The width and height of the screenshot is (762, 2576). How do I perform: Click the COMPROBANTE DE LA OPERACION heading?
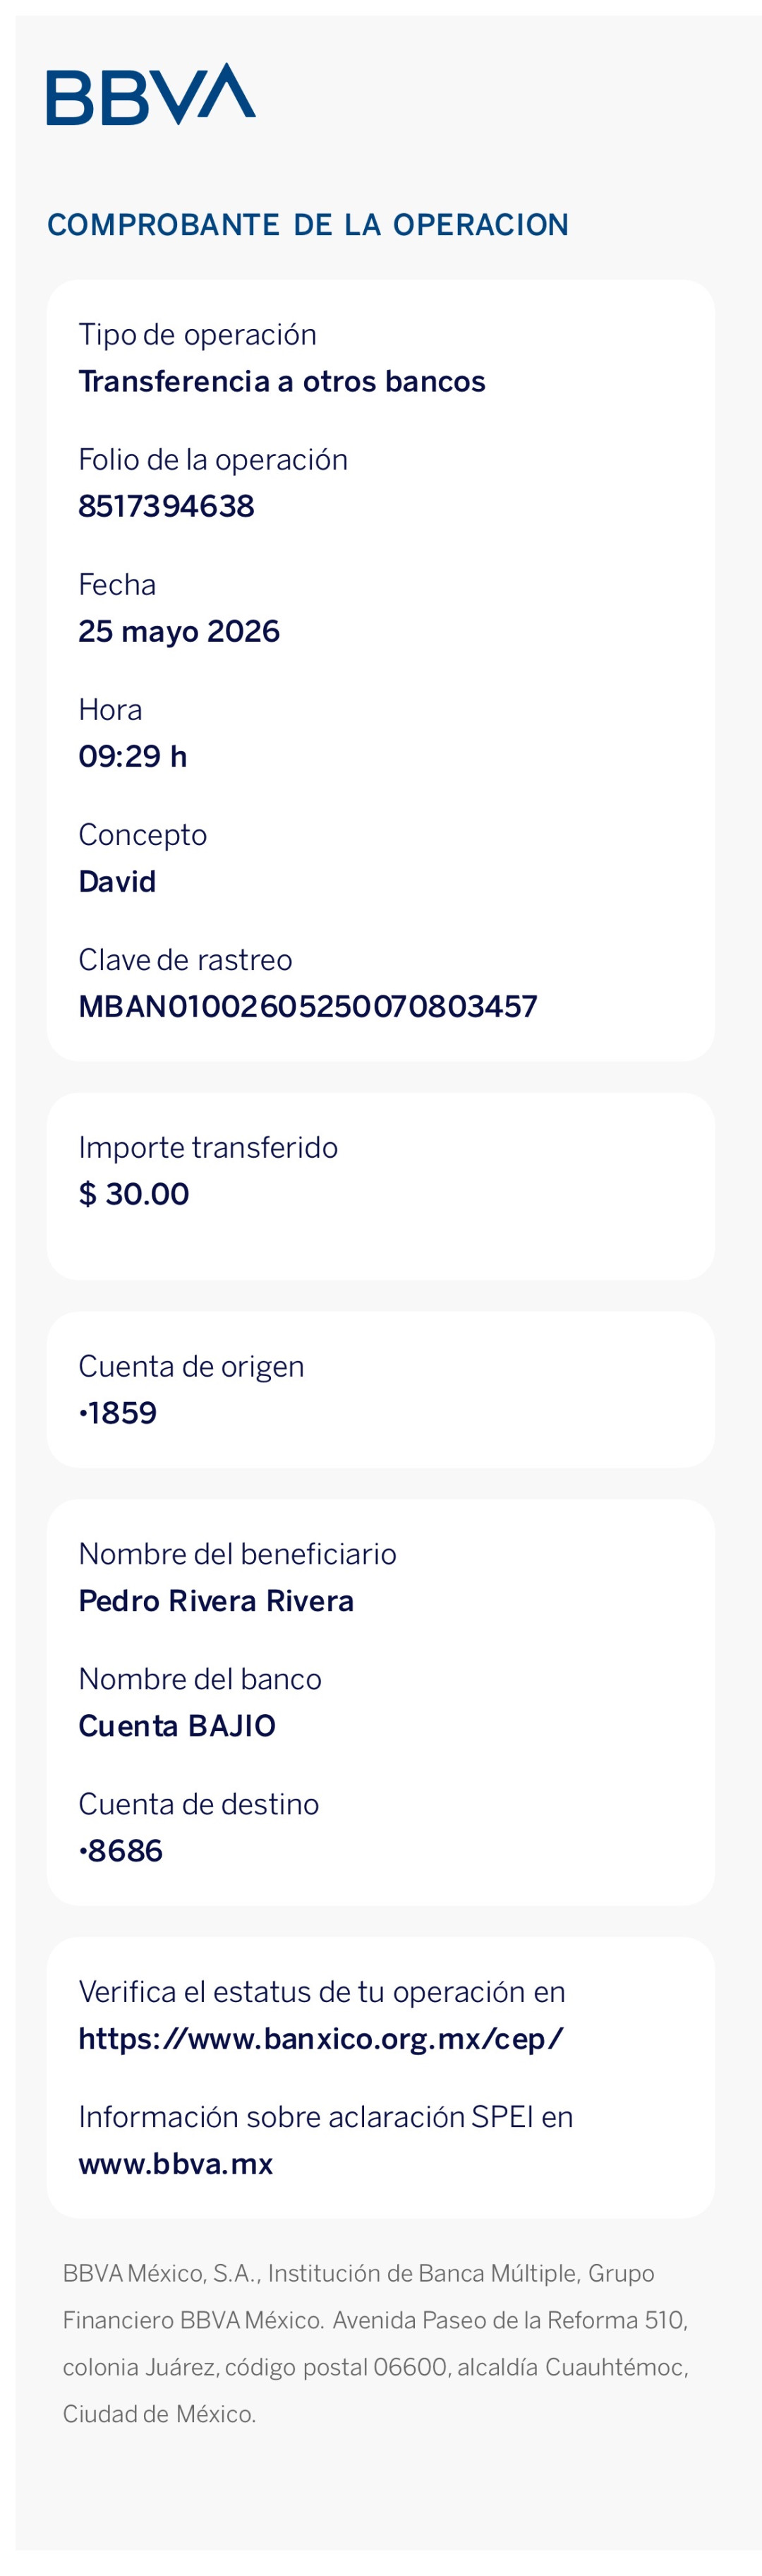[x=308, y=225]
